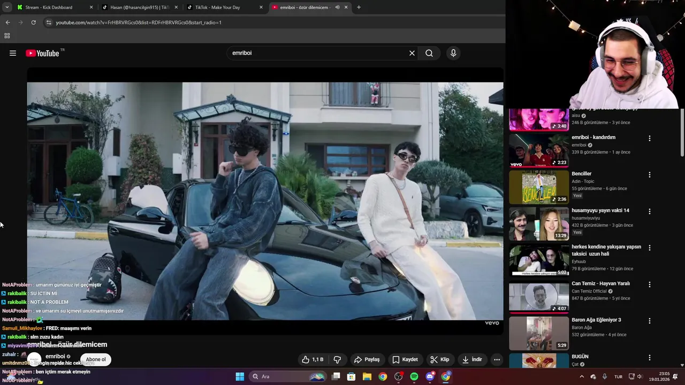Save the video with Kaydet

click(x=405, y=359)
